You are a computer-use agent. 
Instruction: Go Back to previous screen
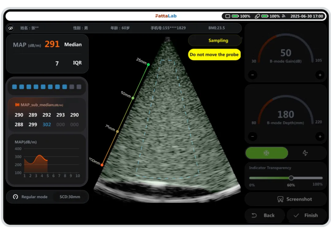[265, 215]
